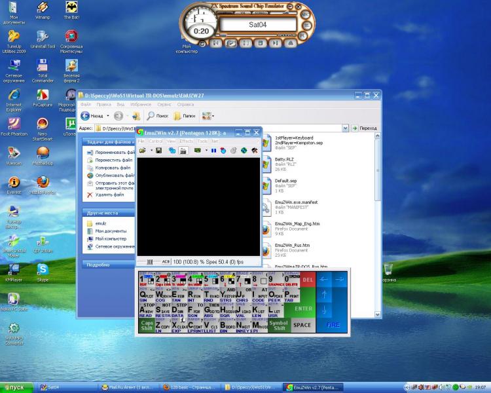The image size is (491, 393).
Task: Expand the address bar dropdown in Explorer
Action: (x=346, y=128)
